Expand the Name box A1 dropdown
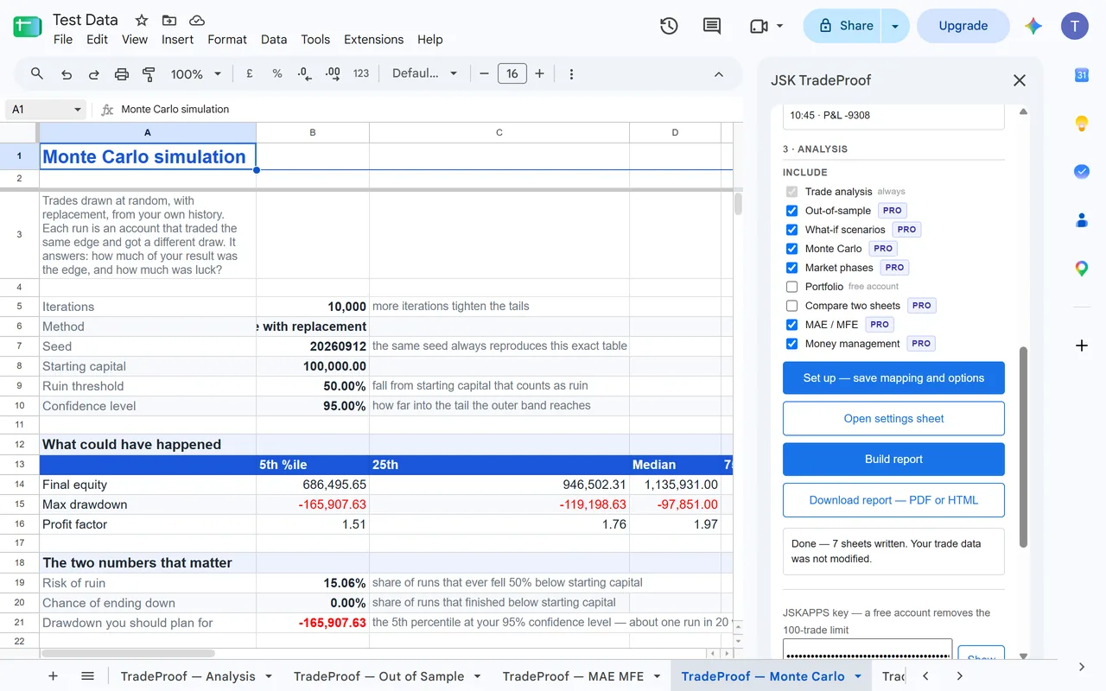This screenshot has height=691, width=1106. click(x=78, y=110)
